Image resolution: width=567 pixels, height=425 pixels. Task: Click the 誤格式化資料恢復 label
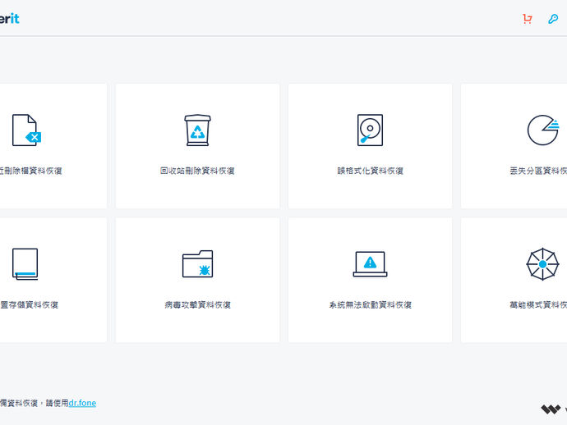(370, 171)
